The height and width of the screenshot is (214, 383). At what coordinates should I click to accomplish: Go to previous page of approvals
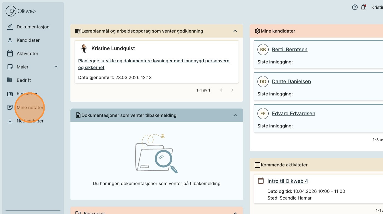click(221, 90)
